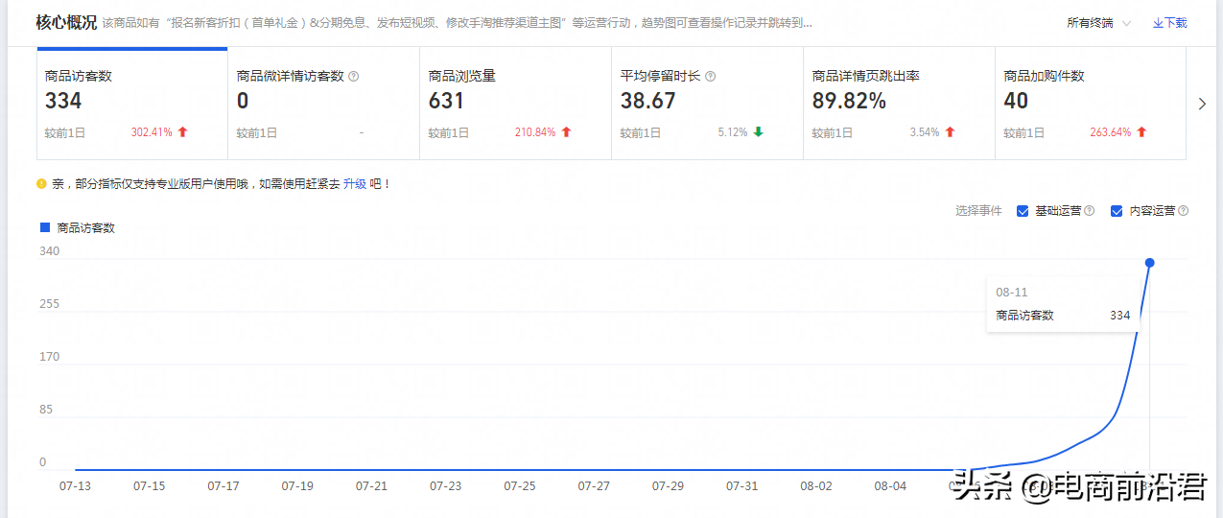Click help icon beside 基础运营 checkbox
Image resolution: width=1223 pixels, height=518 pixels.
(x=1089, y=211)
